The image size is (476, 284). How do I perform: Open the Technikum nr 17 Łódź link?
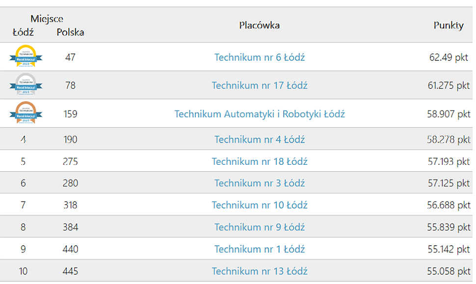coord(259,85)
